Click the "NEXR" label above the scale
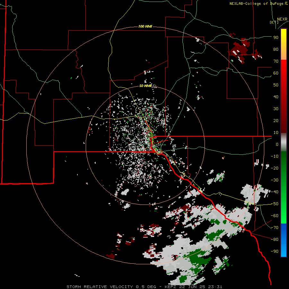 pyautogui.click(x=282, y=19)
